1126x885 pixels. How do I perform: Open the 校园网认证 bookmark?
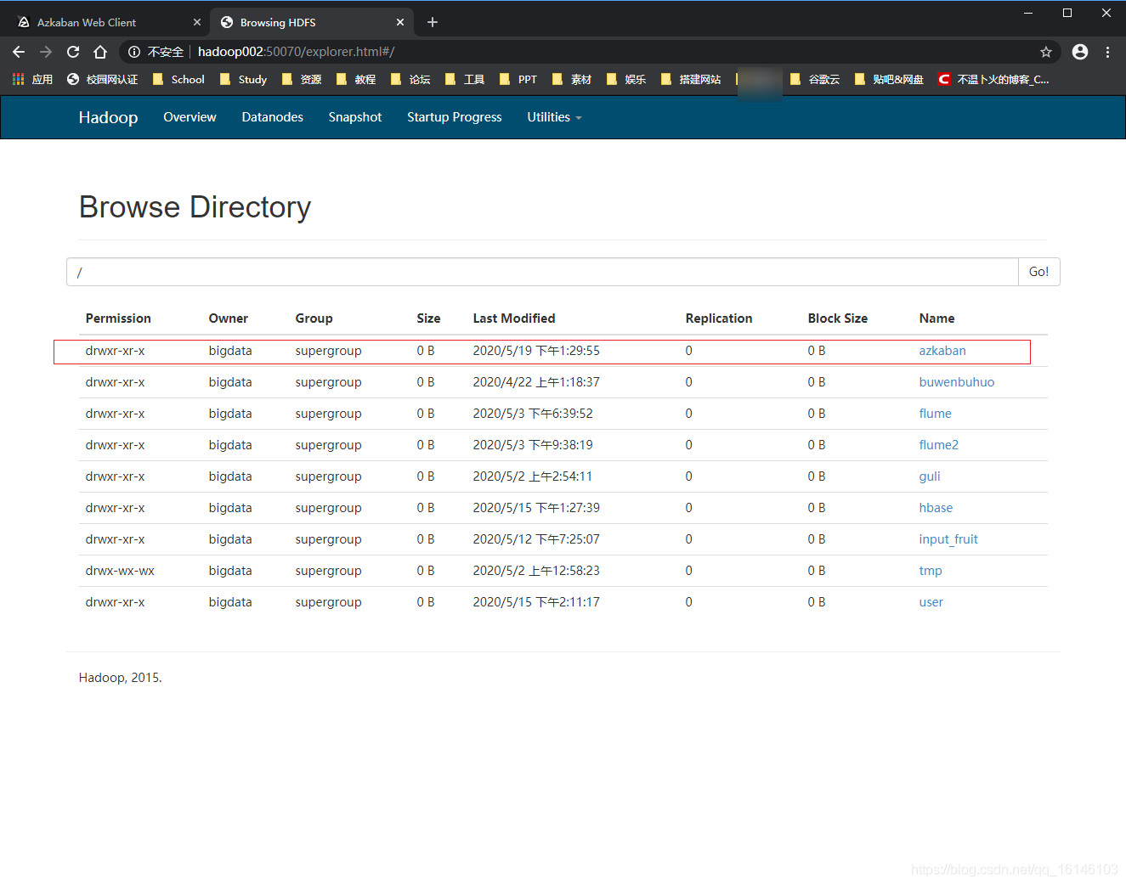coord(102,79)
